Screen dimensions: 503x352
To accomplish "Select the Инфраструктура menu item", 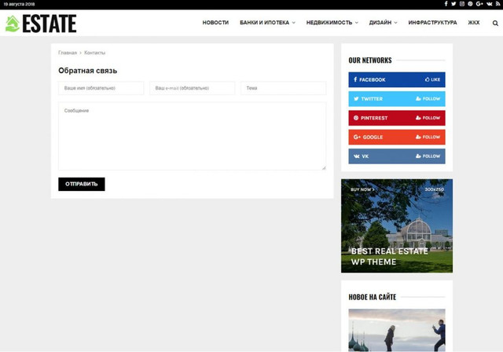I will tap(432, 23).
